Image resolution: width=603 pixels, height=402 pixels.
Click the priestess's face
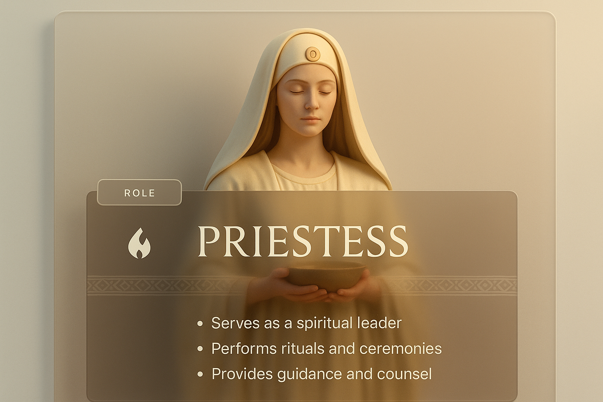point(307,100)
